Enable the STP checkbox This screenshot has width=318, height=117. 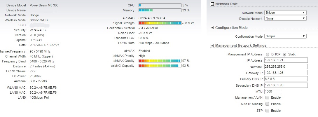(x=267, y=111)
